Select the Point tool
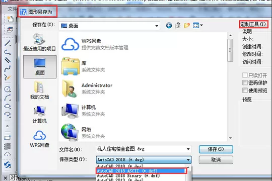This screenshot has width=272, height=181. pos(8,126)
